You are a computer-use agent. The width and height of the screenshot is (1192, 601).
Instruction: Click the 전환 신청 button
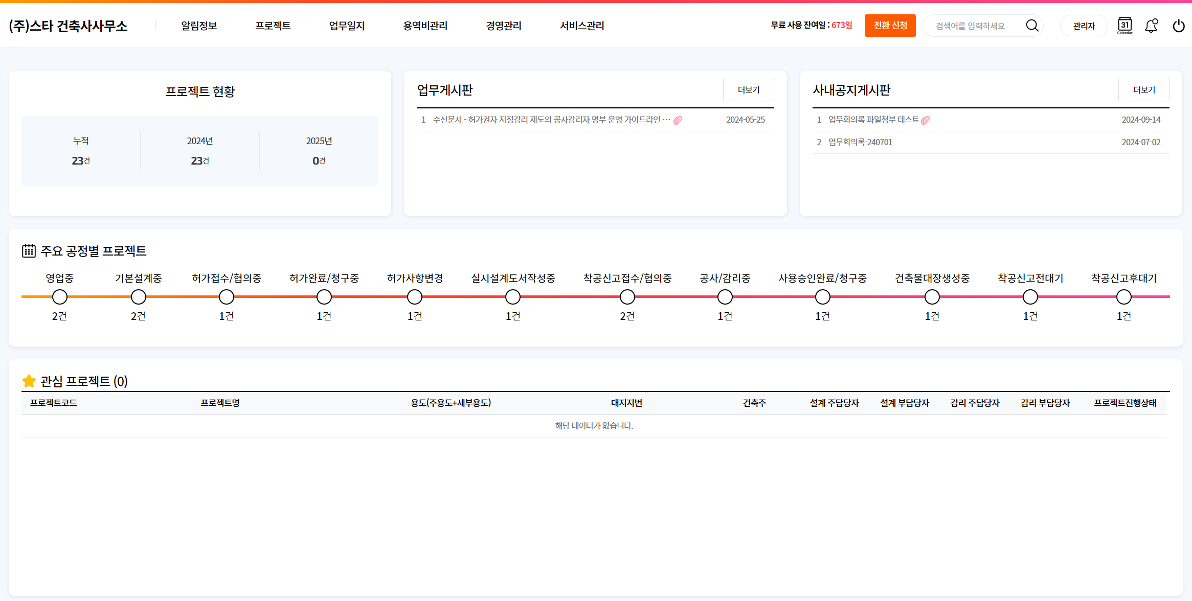tap(890, 26)
